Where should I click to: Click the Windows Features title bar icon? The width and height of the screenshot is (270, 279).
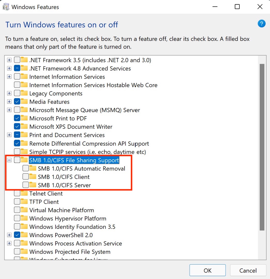click(x=6, y=7)
